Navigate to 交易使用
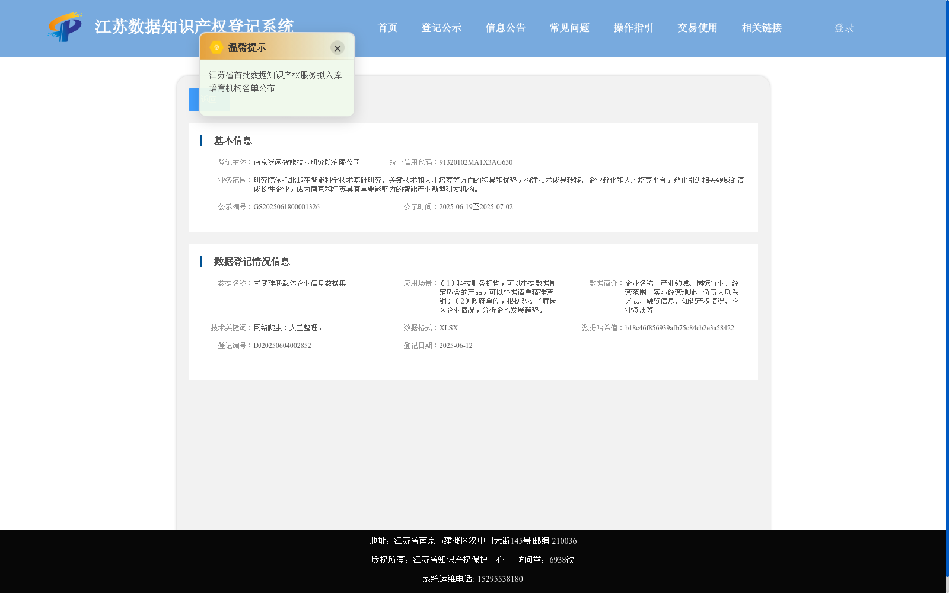 pyautogui.click(x=698, y=28)
